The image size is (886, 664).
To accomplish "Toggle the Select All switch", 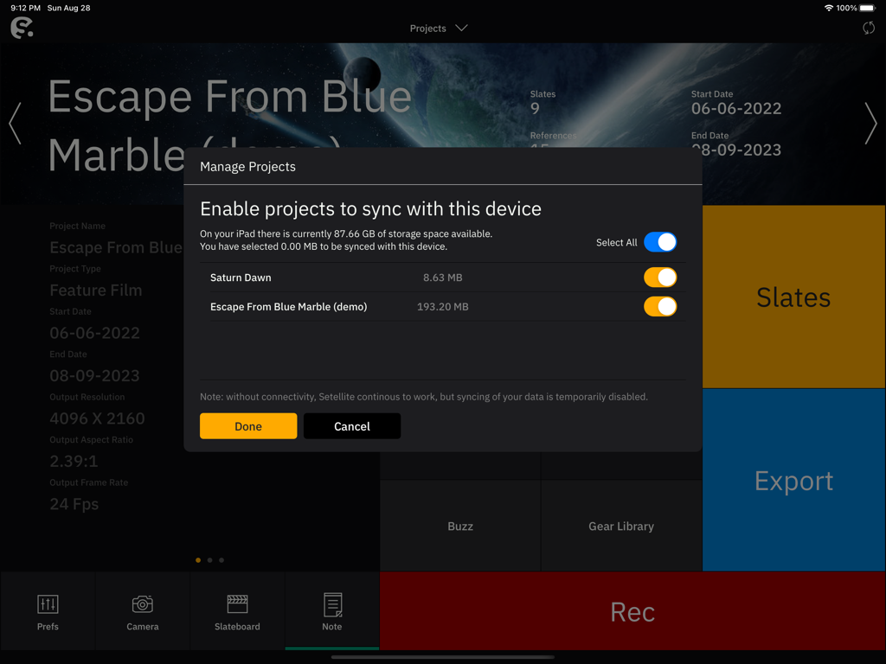I will (660, 242).
